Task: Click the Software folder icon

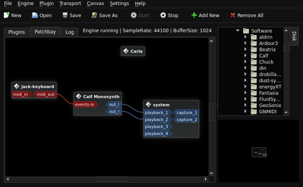Action: (246, 31)
